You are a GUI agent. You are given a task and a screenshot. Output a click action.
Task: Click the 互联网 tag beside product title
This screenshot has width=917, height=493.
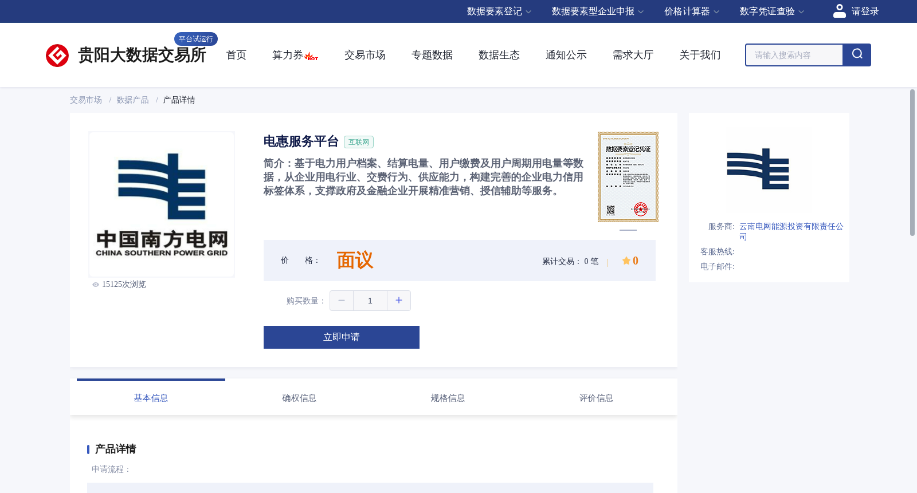click(359, 142)
